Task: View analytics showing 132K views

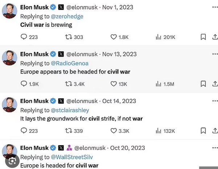Action: [x=159, y=131]
